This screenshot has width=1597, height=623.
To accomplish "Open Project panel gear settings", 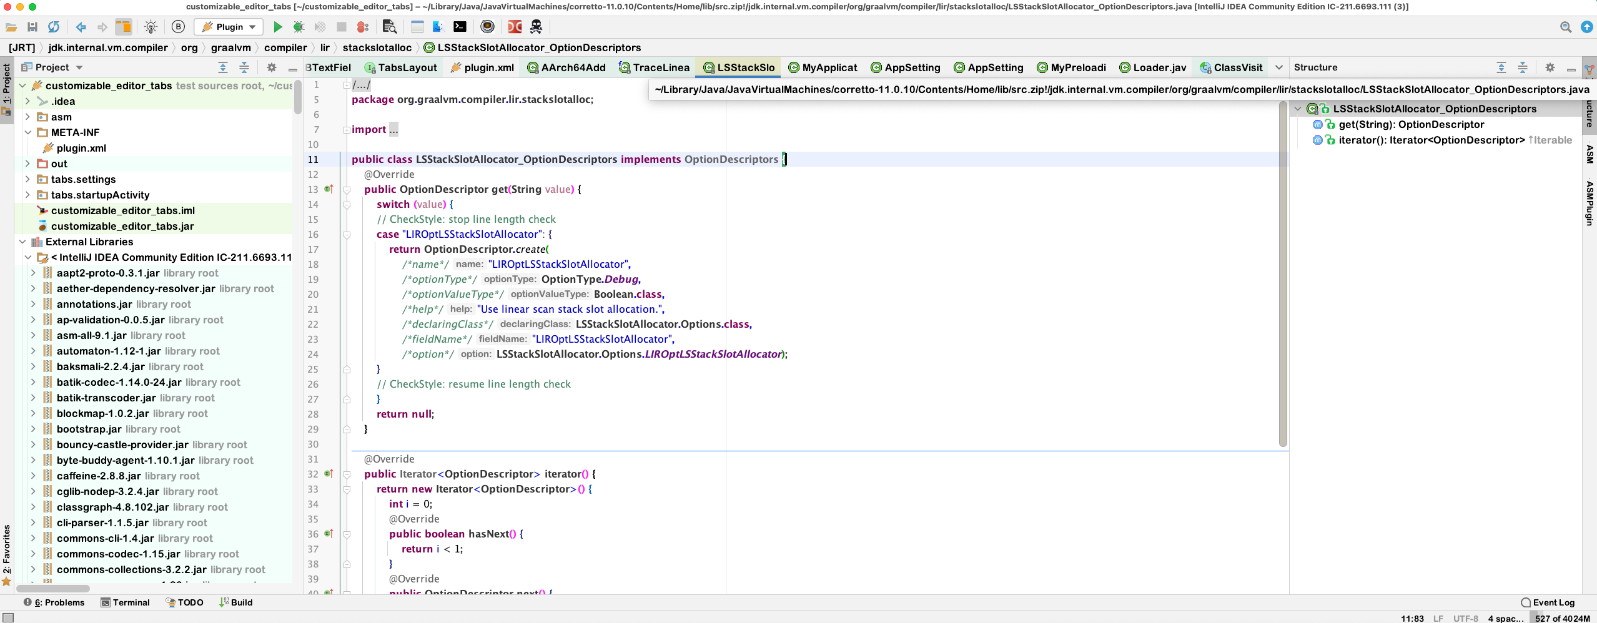I will click(x=272, y=67).
